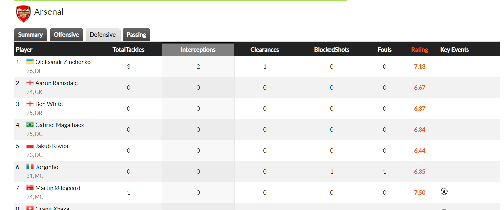The width and height of the screenshot is (504, 210).
Task: Sort by the Clearances header
Action: click(265, 50)
